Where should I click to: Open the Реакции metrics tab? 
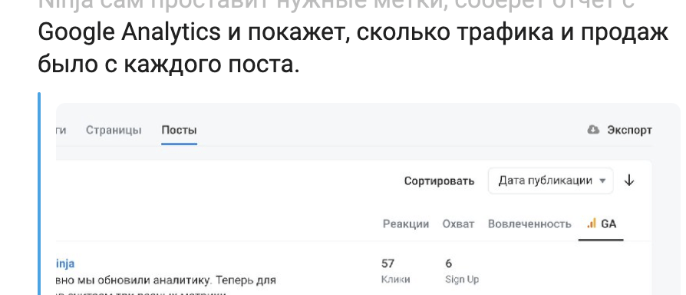406,224
